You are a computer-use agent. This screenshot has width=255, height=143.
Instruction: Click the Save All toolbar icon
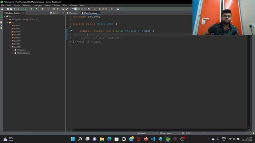11,9
